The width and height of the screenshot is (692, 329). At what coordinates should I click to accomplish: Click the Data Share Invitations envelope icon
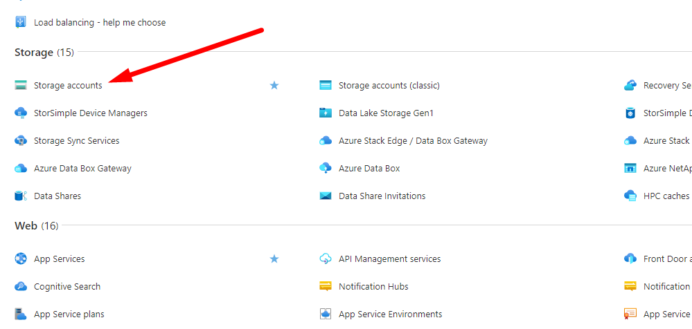coord(326,196)
